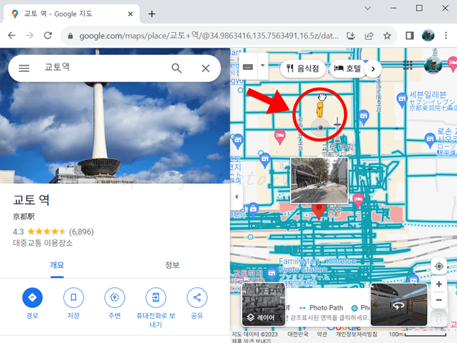Click the red 교토 역 location pin
Screen dimensions: 457x343
pos(319,211)
